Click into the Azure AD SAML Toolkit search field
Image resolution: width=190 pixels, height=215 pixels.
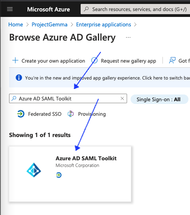point(68,98)
